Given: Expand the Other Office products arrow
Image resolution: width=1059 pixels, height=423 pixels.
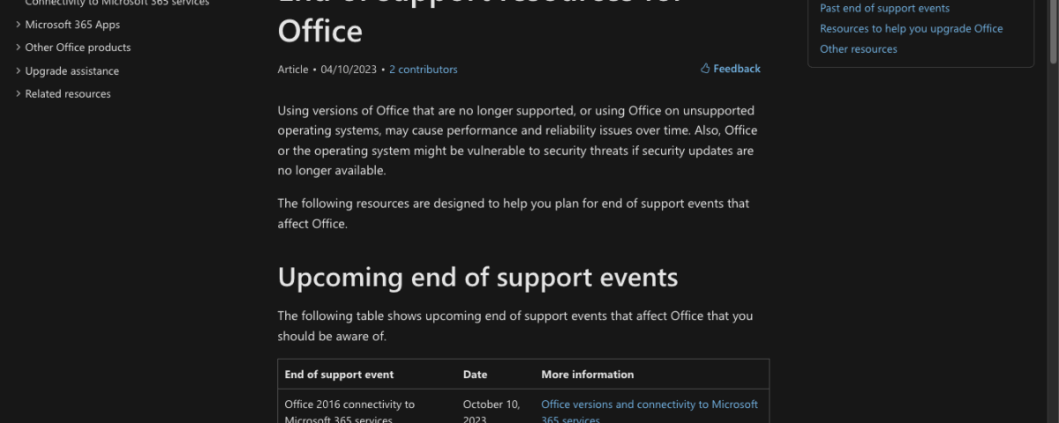Looking at the screenshot, I should 19,48.
